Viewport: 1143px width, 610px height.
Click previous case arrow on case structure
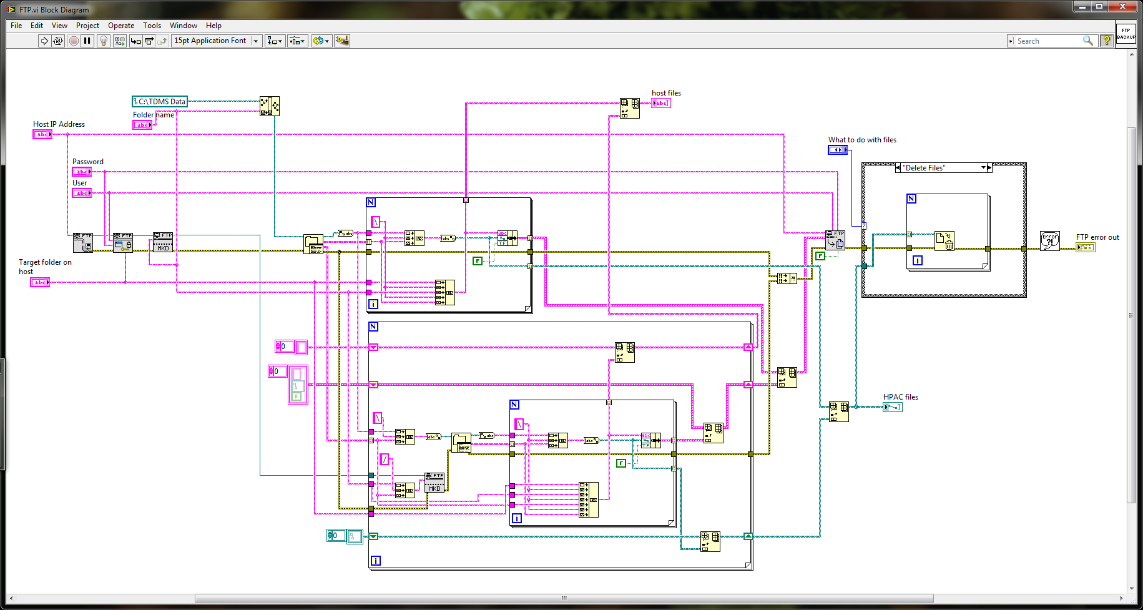point(898,168)
